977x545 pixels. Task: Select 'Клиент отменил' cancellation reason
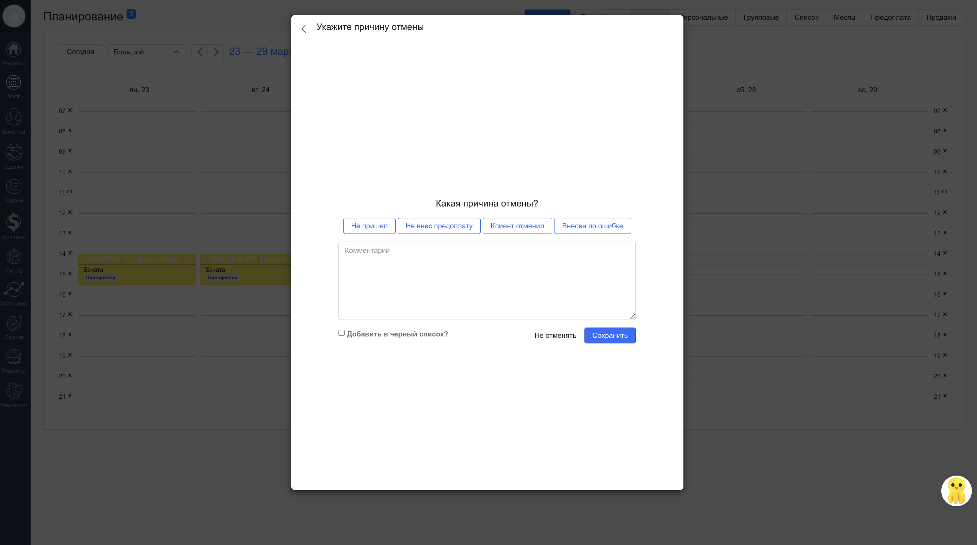pos(517,226)
